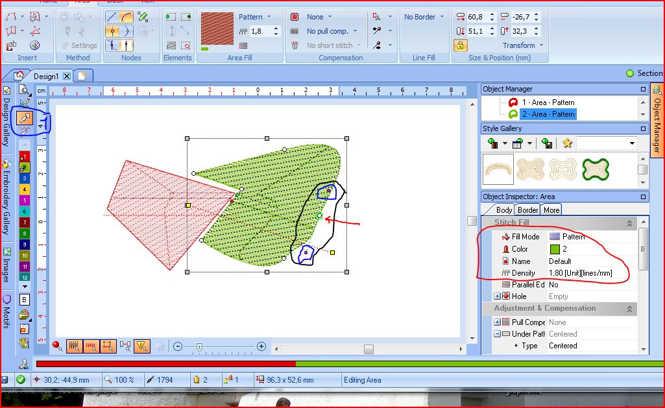Select the node editing arrow tool
The image size is (665, 408).
(25, 118)
